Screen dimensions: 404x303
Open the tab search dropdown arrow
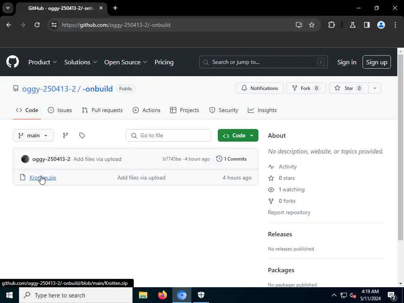pyautogui.click(x=8, y=8)
